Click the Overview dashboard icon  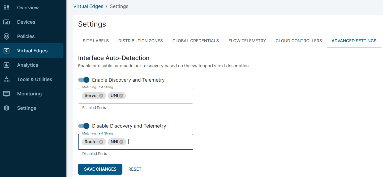click(7, 8)
